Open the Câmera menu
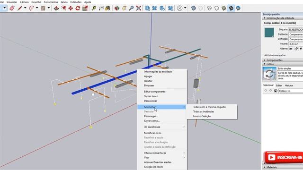This screenshot has height=170, width=303. 24,2
